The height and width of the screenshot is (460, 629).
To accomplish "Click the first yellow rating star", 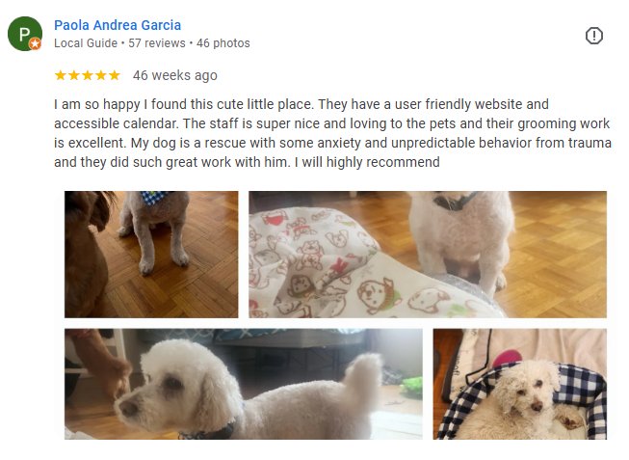I will pos(61,75).
